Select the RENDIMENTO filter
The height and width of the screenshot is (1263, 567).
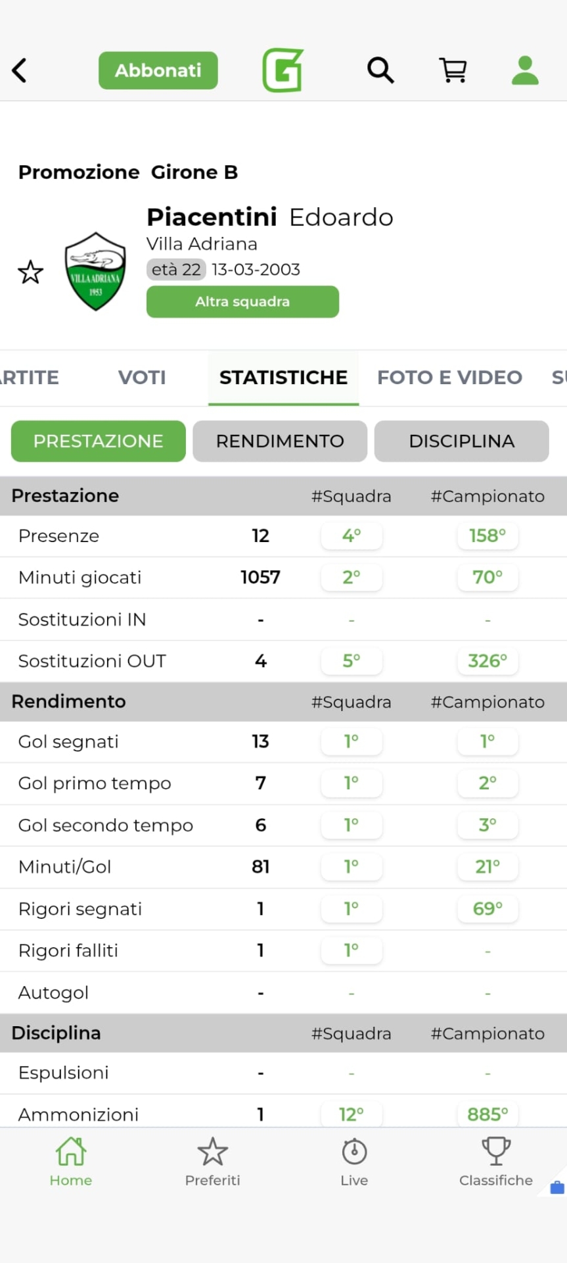(x=280, y=441)
